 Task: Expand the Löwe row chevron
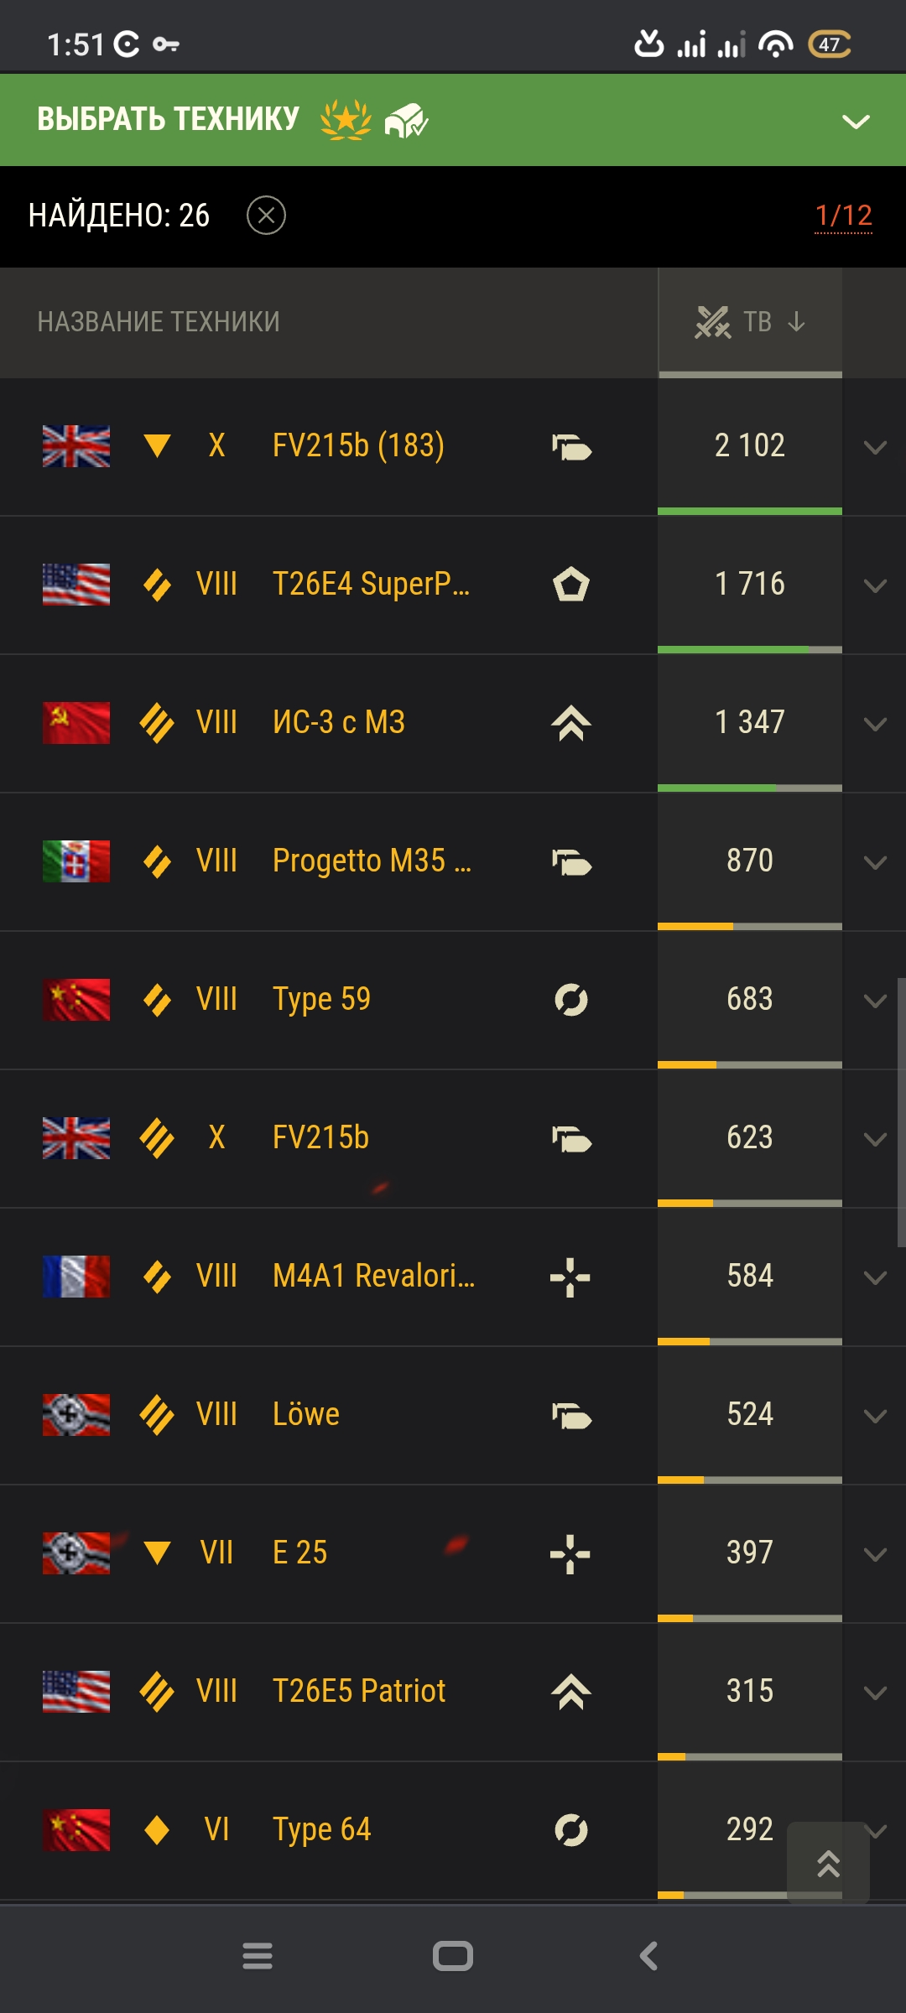pos(875,1416)
